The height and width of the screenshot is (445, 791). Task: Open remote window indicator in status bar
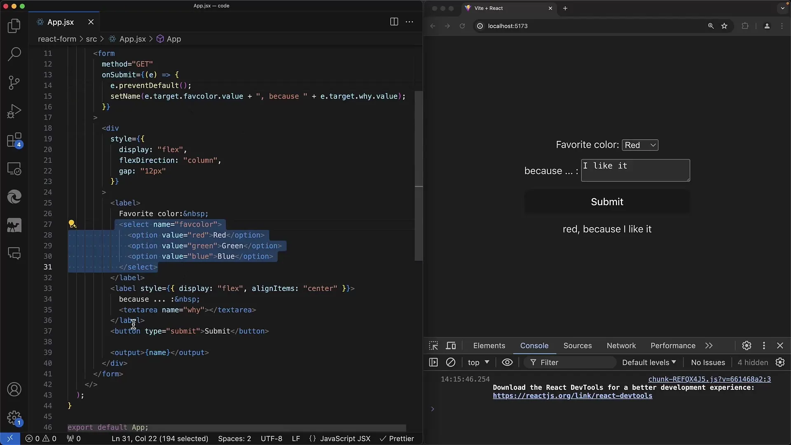10,438
